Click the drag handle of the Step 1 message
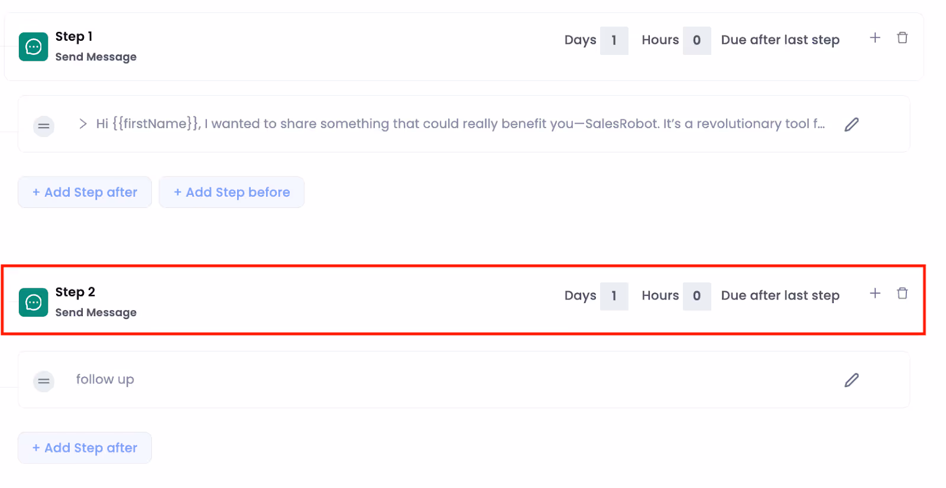The height and width of the screenshot is (488, 946). (44, 126)
